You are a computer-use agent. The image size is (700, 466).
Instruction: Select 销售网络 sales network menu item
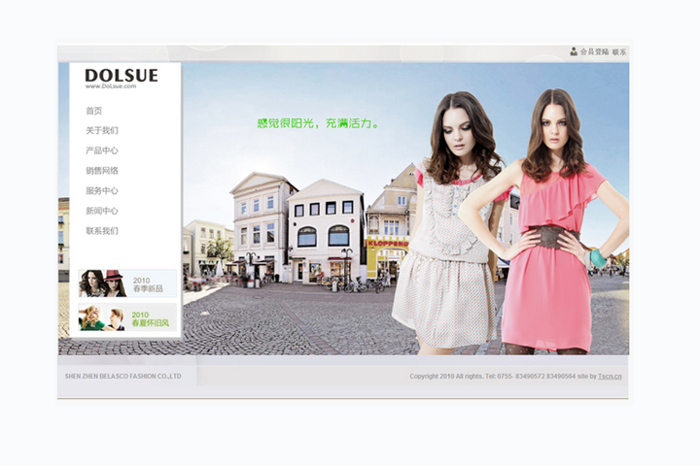tap(101, 171)
